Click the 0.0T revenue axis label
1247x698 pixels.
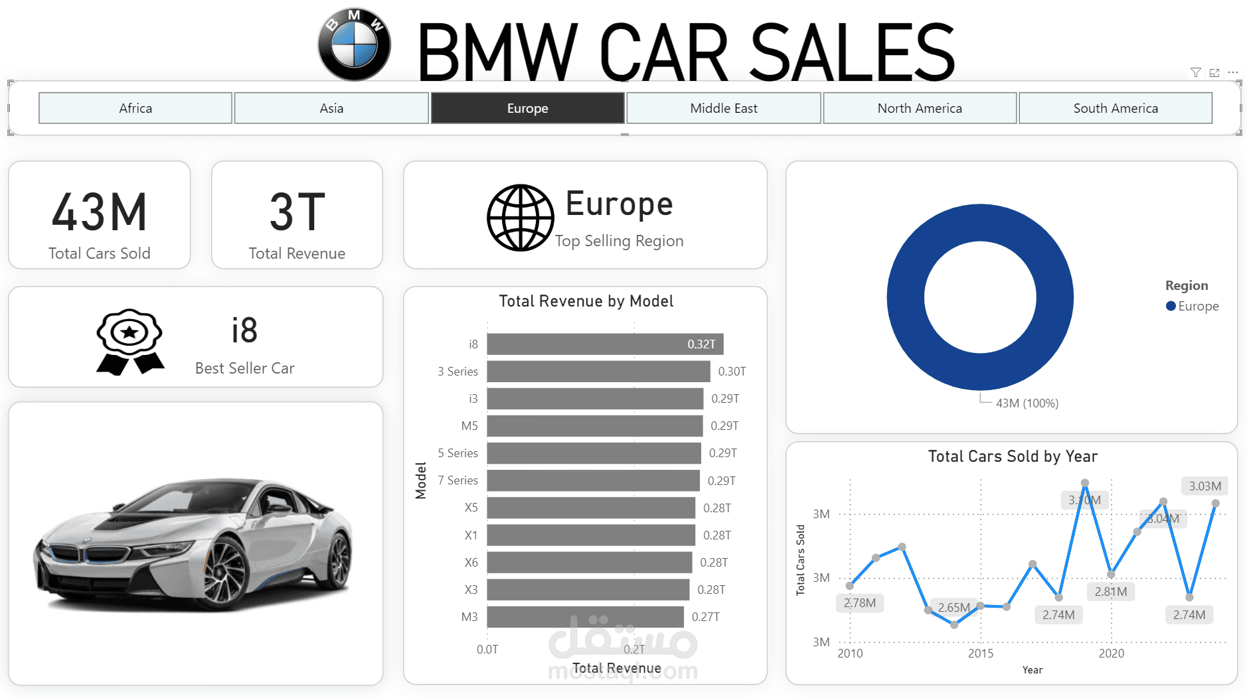[x=487, y=650]
